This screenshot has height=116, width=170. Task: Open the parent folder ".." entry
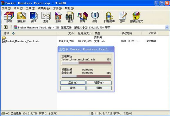pos(5,38)
